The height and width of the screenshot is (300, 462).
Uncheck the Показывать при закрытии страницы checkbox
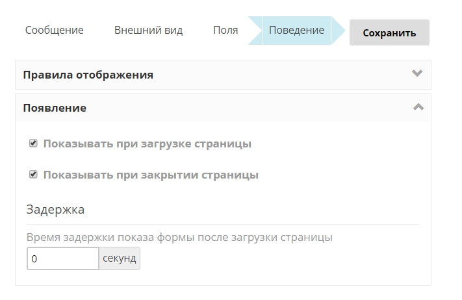(33, 175)
